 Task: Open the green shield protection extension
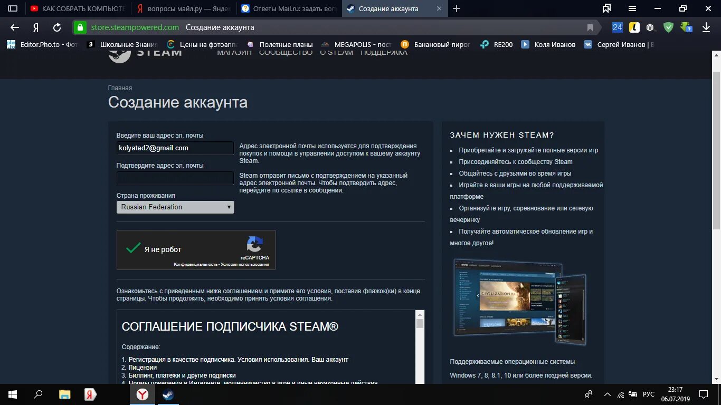click(668, 27)
